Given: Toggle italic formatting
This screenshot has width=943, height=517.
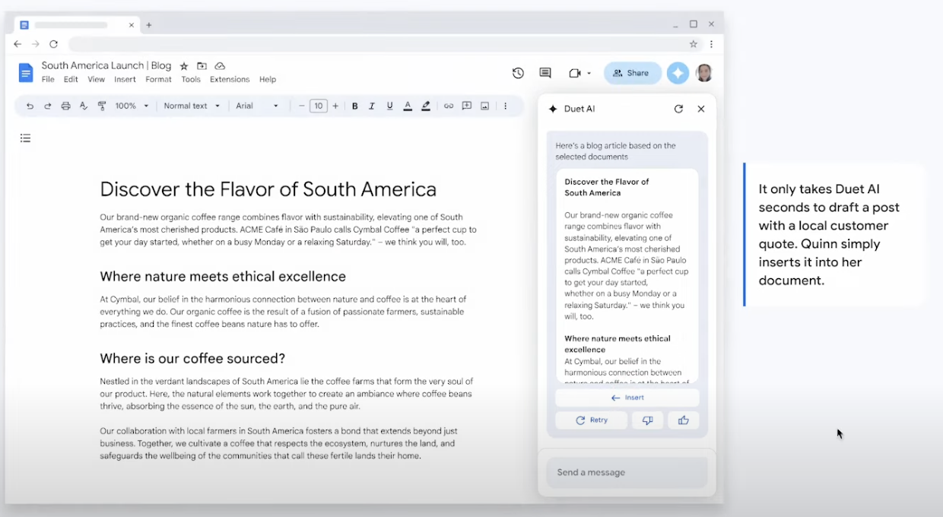Looking at the screenshot, I should [372, 106].
